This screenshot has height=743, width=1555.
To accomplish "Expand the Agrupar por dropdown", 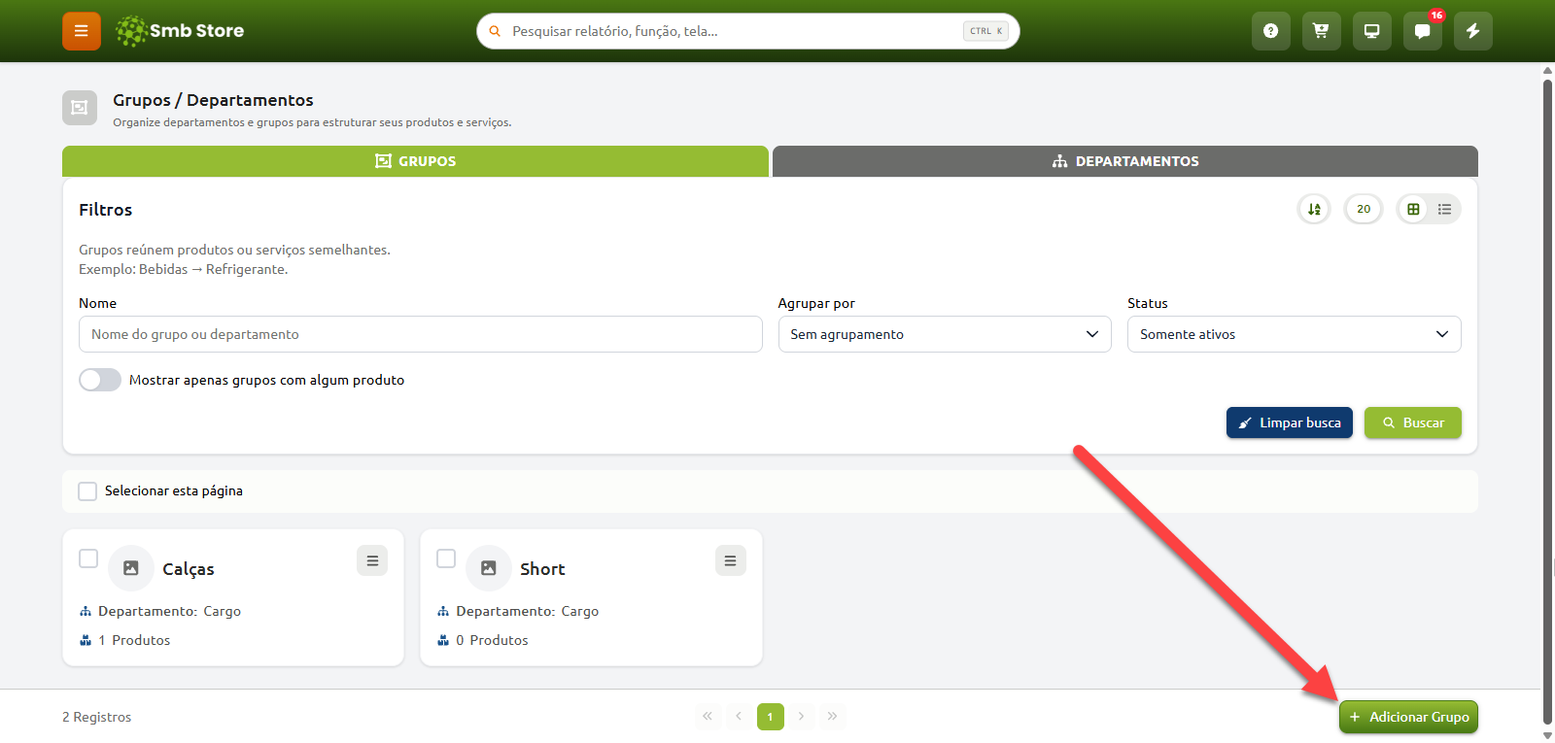I will (945, 334).
